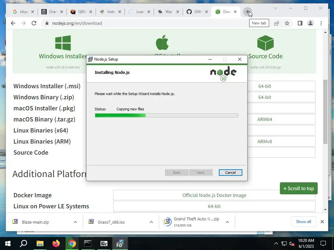Viewport: 334px width, 250px height.
Task: Open the Windows Start menu
Action: (8, 243)
